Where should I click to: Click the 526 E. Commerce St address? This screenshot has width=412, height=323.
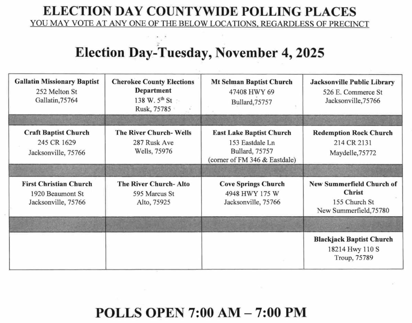(352, 92)
